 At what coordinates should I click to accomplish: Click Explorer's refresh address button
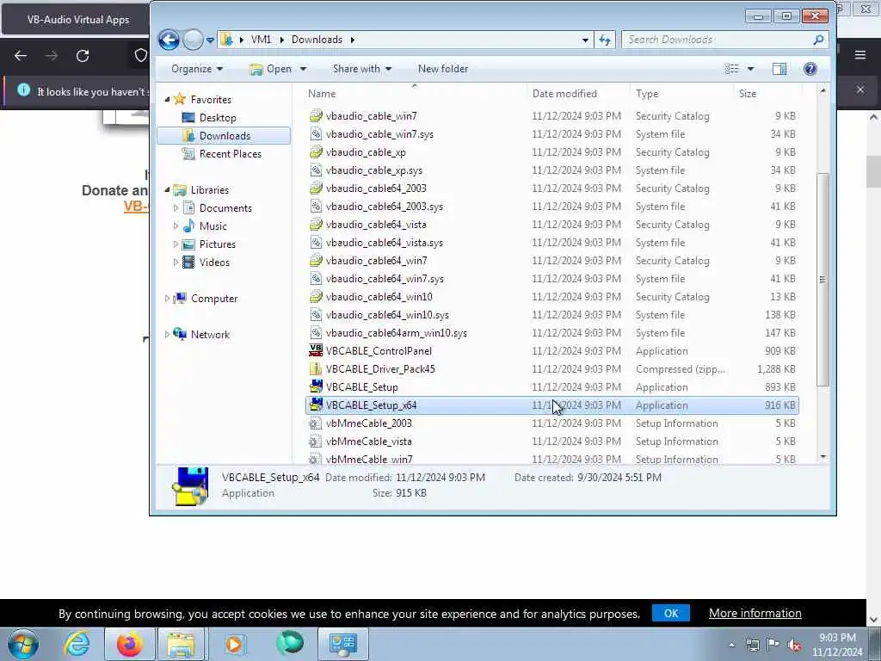(605, 40)
